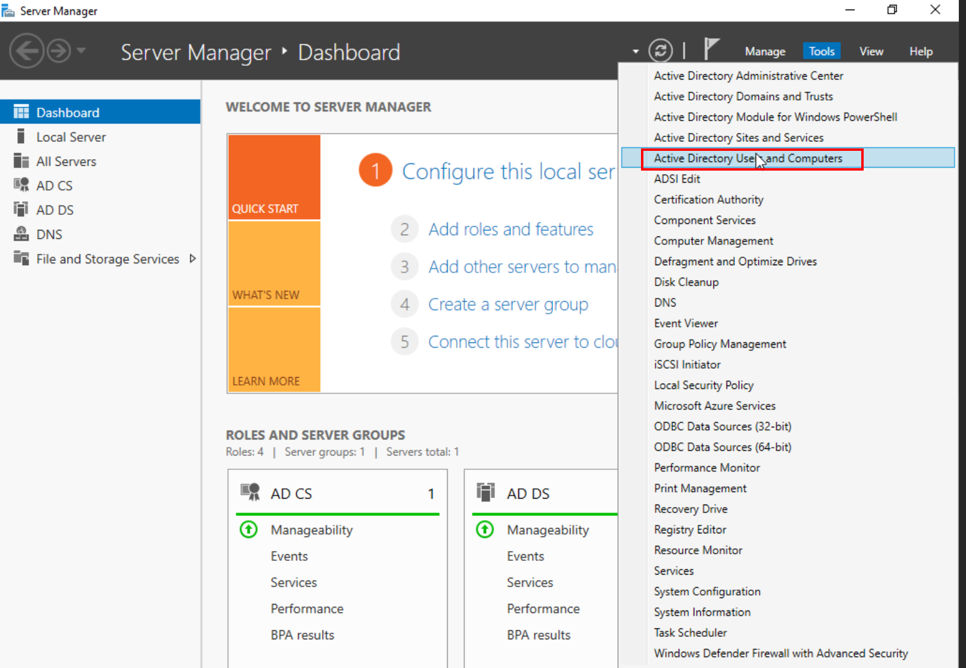Choose Group Policy Management from Tools
The height and width of the screenshot is (668, 966).
pos(719,344)
